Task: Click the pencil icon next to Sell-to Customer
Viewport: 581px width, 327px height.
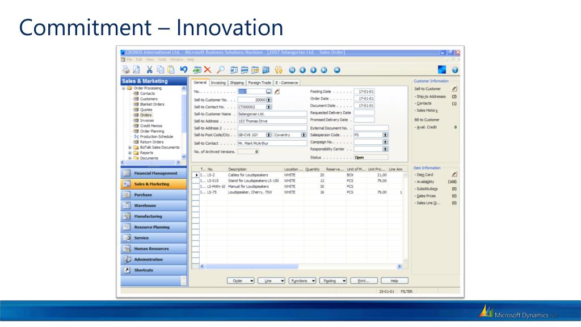Action: [x=454, y=89]
